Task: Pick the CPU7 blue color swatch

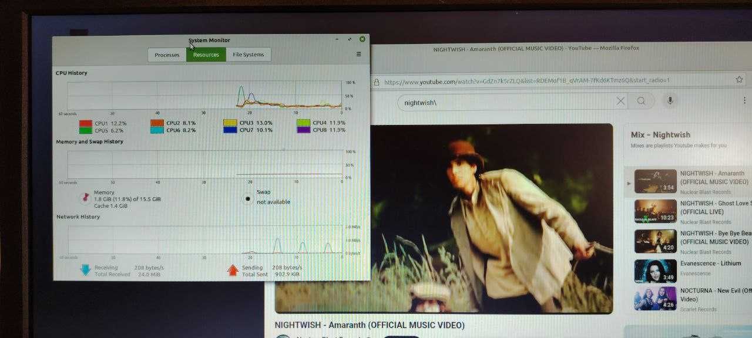Action: (230, 130)
